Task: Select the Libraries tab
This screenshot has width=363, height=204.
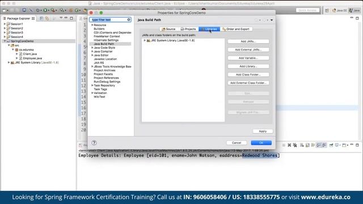Action: [x=209, y=29]
